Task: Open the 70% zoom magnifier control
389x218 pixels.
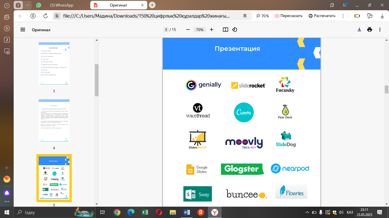Action: 262,16
